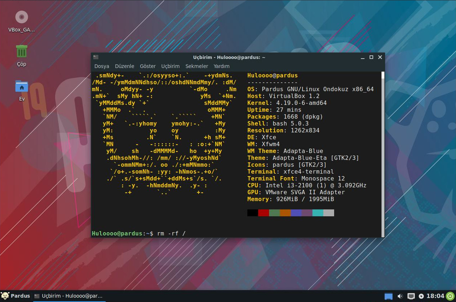Click the green color block in neofetch
The image size is (456, 302).
[x=274, y=213]
